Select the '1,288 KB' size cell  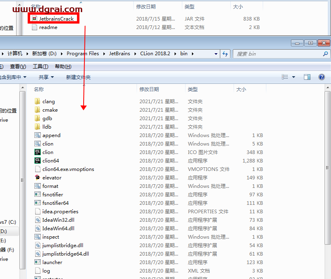(x=253, y=160)
